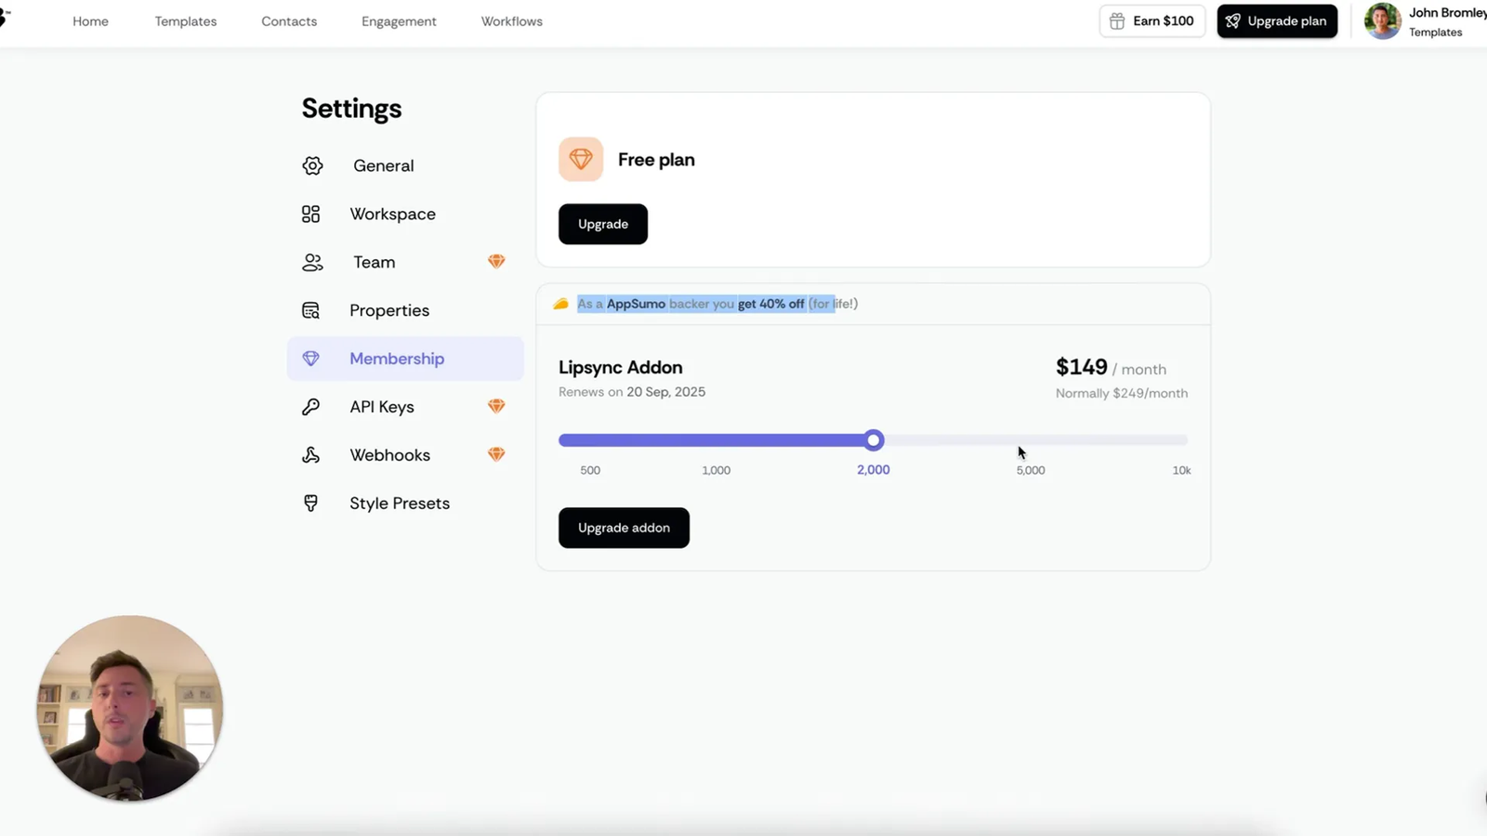This screenshot has width=1487, height=836.
Task: Click the Free plan diamond icon
Action: pyautogui.click(x=580, y=159)
